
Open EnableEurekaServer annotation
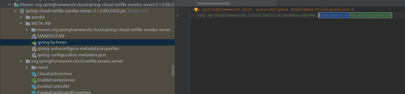pyautogui.click(x=87, y=80)
